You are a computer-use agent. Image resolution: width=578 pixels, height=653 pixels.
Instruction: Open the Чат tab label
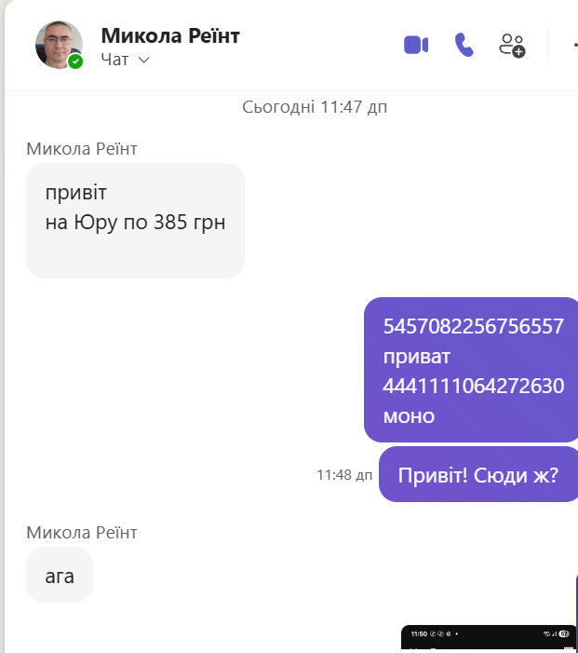coord(114,60)
